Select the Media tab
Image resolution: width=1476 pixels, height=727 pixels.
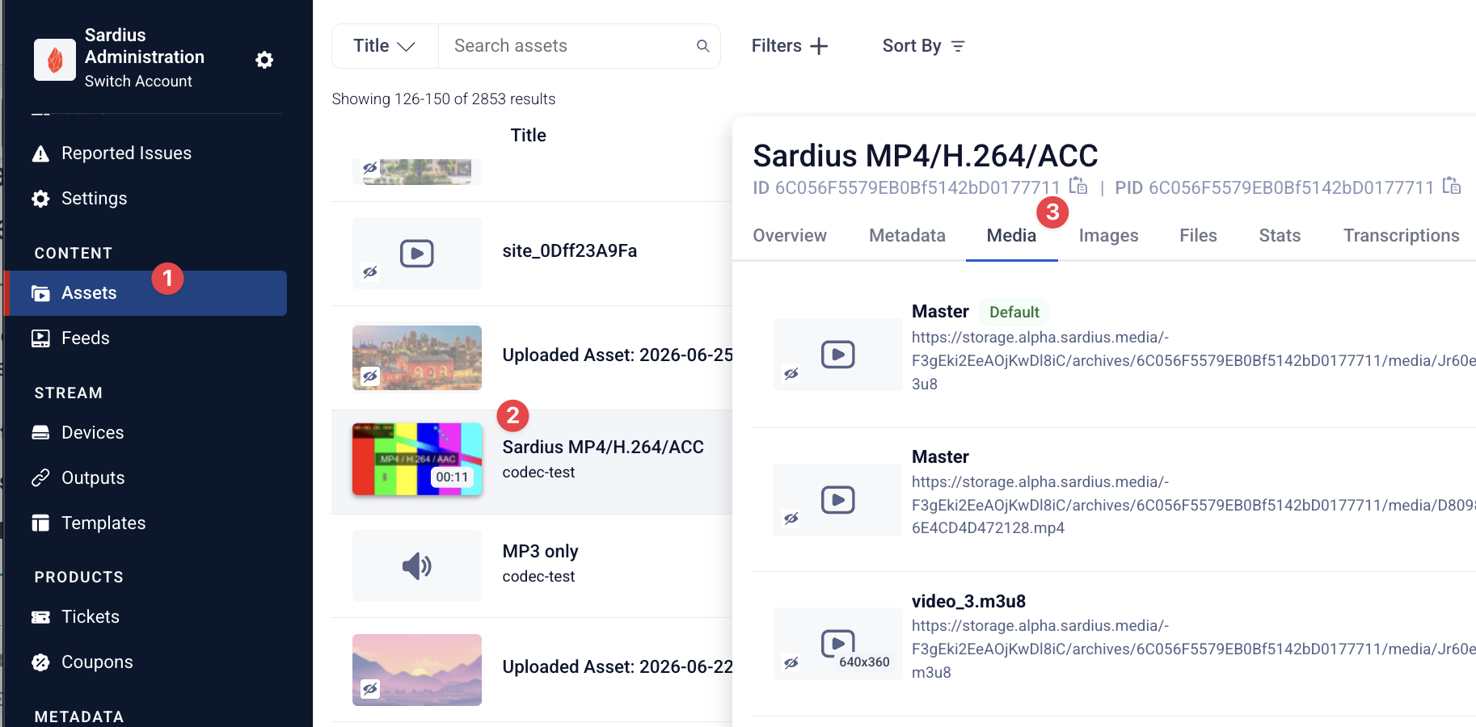1011,236
